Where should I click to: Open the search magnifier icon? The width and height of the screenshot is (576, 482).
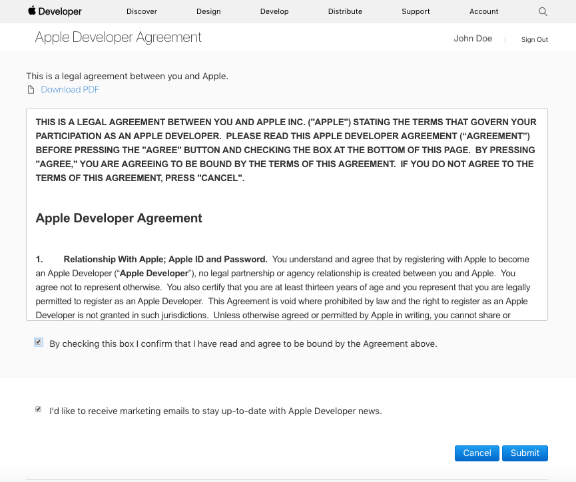[543, 12]
